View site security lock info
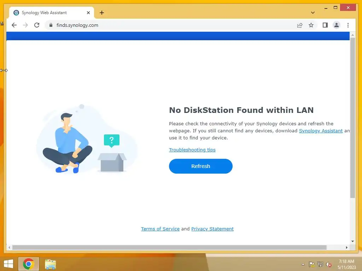The image size is (362, 271). (51, 25)
